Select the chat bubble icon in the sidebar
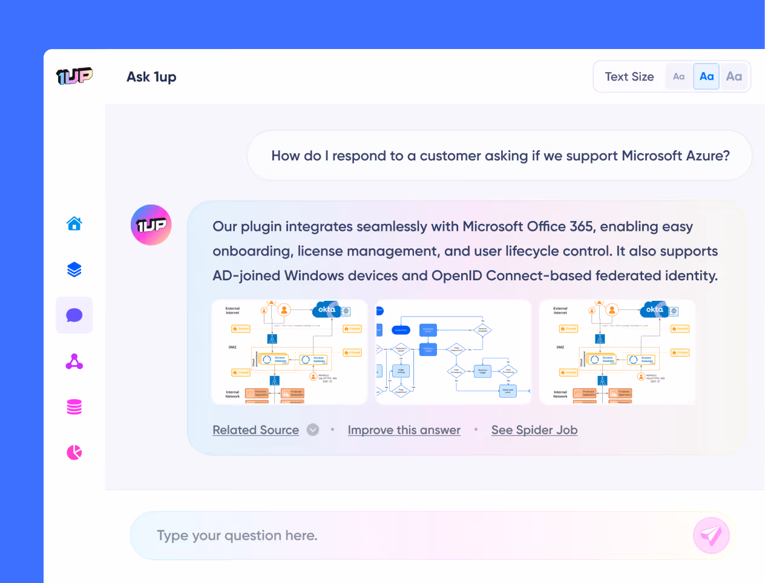This screenshot has width=765, height=583. click(74, 315)
